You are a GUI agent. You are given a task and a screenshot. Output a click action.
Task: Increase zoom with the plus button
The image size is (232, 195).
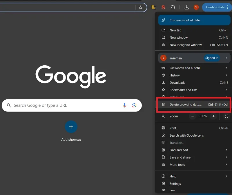[213, 116]
